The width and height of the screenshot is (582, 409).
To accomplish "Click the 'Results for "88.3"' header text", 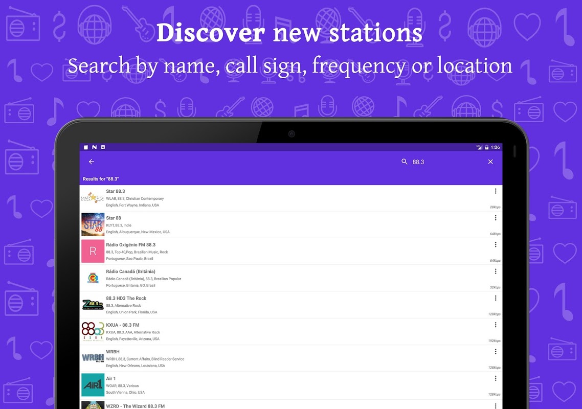I will (x=101, y=179).
